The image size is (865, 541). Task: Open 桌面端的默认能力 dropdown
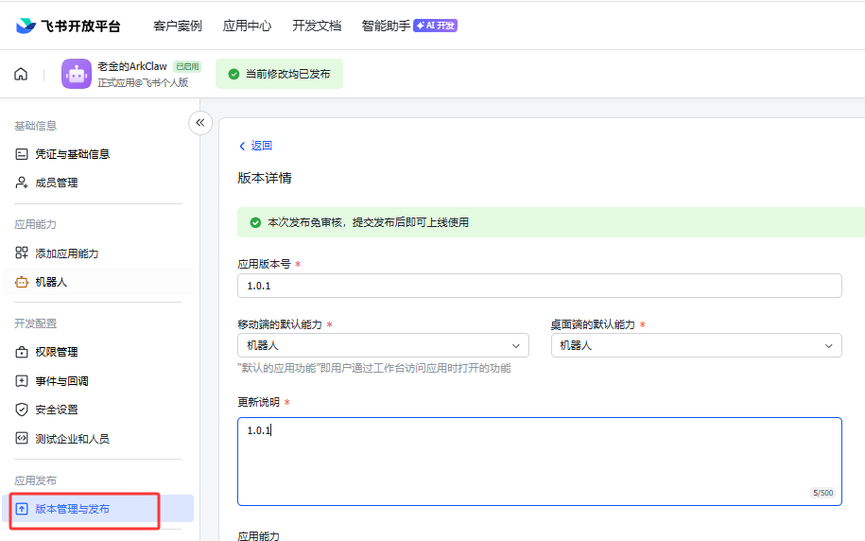tap(695, 346)
